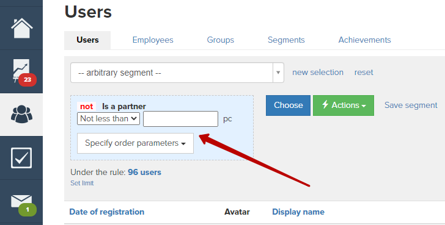Image resolution: width=445 pixels, height=225 pixels.
Task: Open the Segments tab
Action: click(286, 40)
